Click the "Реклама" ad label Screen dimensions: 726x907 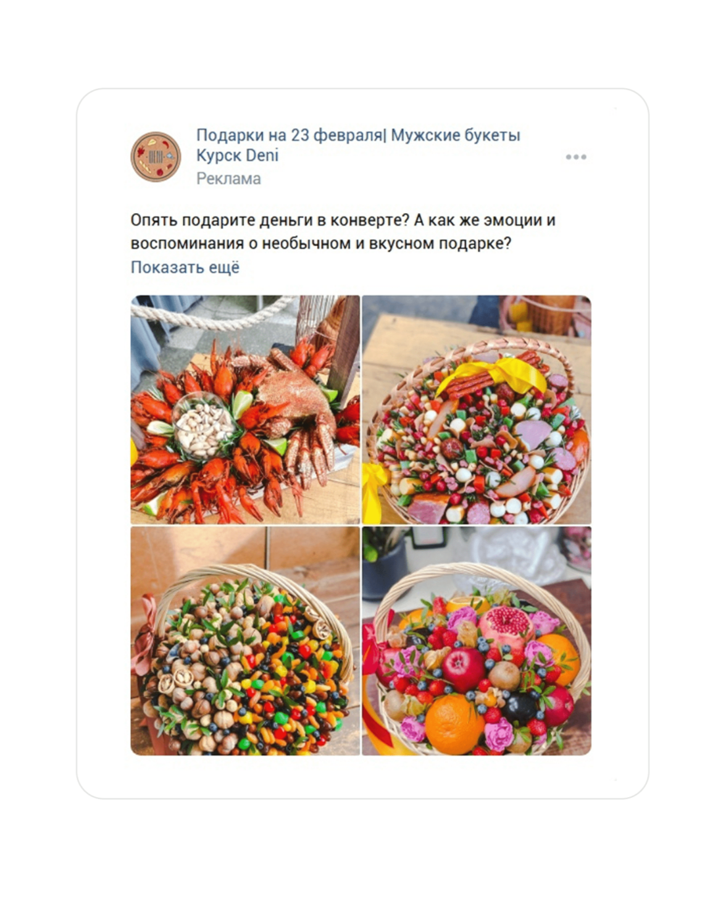228,179
